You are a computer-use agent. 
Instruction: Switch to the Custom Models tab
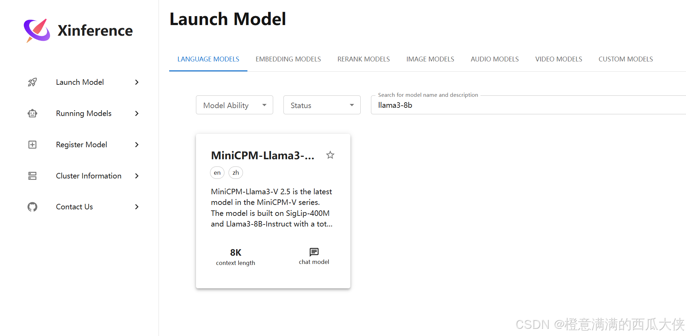tap(626, 59)
